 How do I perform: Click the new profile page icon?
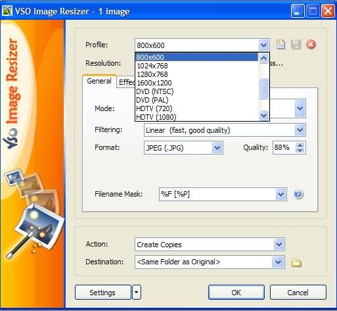(281, 45)
